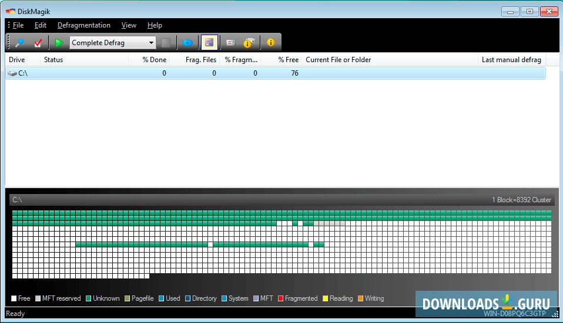Select the C:\ drive row
The height and width of the screenshot is (323, 563).
(x=276, y=73)
